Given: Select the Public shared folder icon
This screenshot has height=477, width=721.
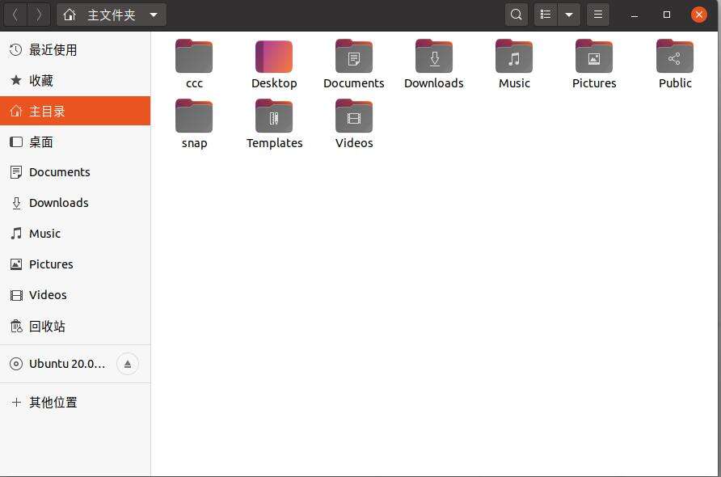Looking at the screenshot, I should [675, 57].
